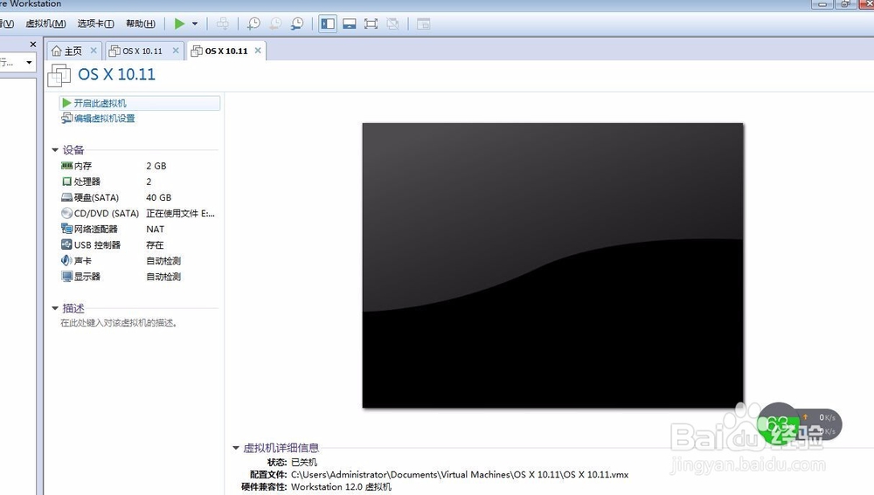
Task: Click the large OS X 10.11 title icon
Action: click(x=59, y=75)
